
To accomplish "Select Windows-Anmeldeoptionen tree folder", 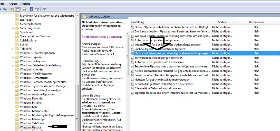I will (x=37, y=53).
